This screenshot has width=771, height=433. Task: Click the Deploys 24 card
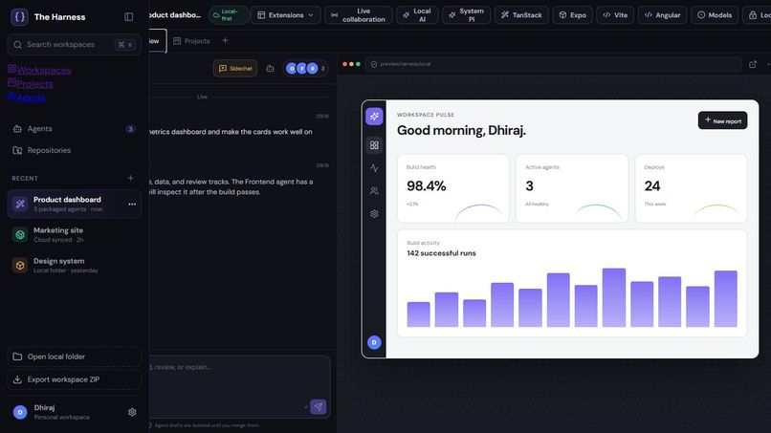[691, 188]
